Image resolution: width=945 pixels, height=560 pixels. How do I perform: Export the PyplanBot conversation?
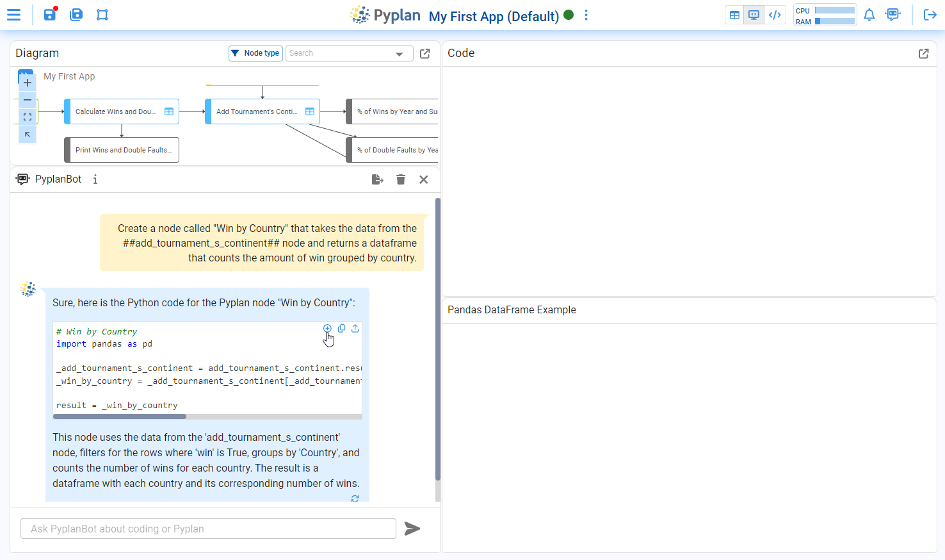pyautogui.click(x=377, y=179)
